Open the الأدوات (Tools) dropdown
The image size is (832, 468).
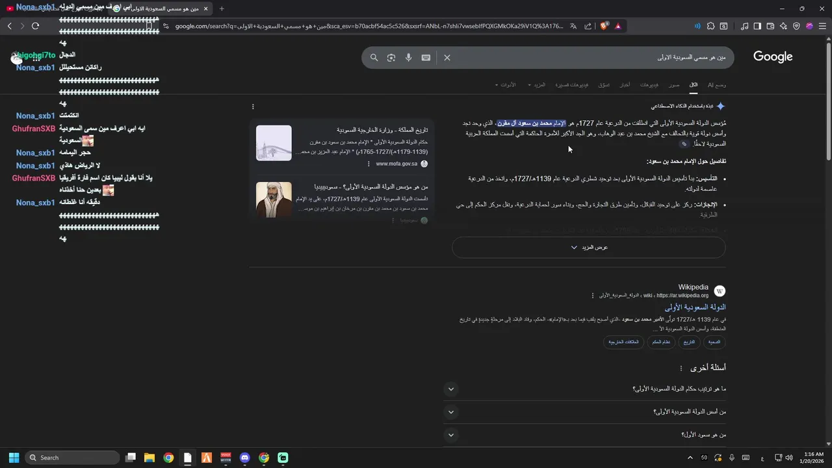pos(506,84)
